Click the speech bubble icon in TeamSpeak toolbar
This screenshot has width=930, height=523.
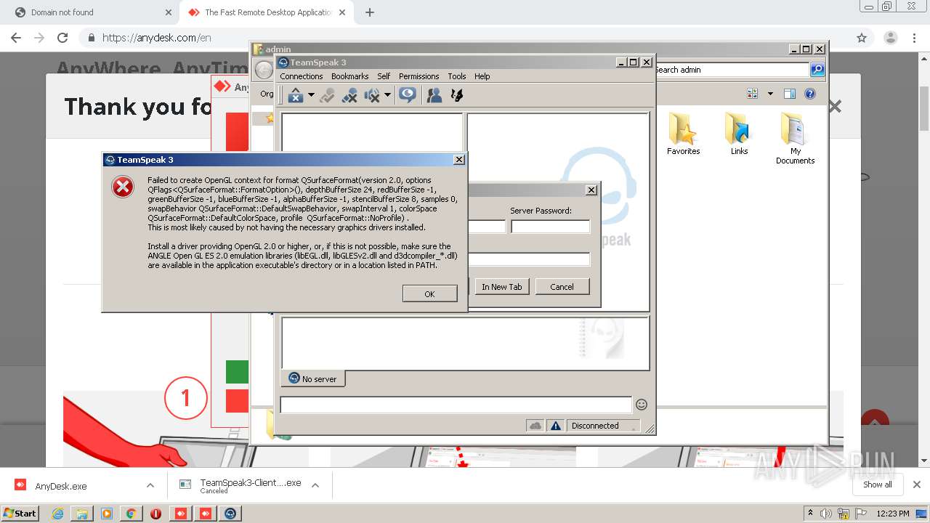[408, 95]
